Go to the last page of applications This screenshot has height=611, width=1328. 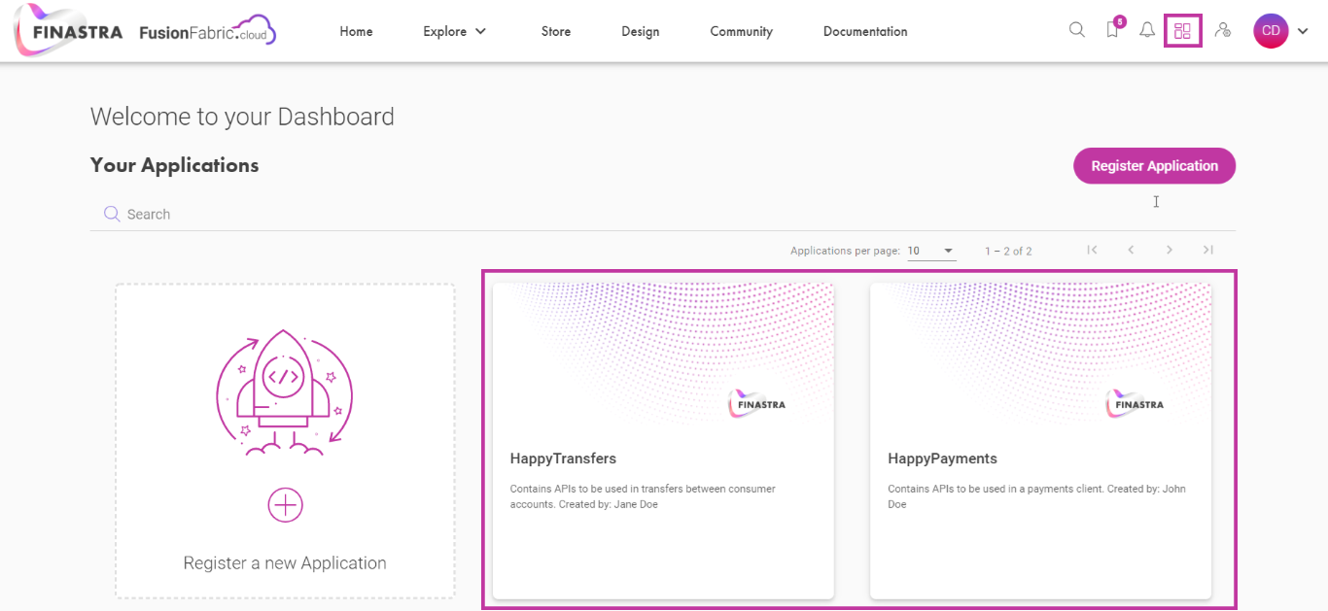coord(1208,250)
